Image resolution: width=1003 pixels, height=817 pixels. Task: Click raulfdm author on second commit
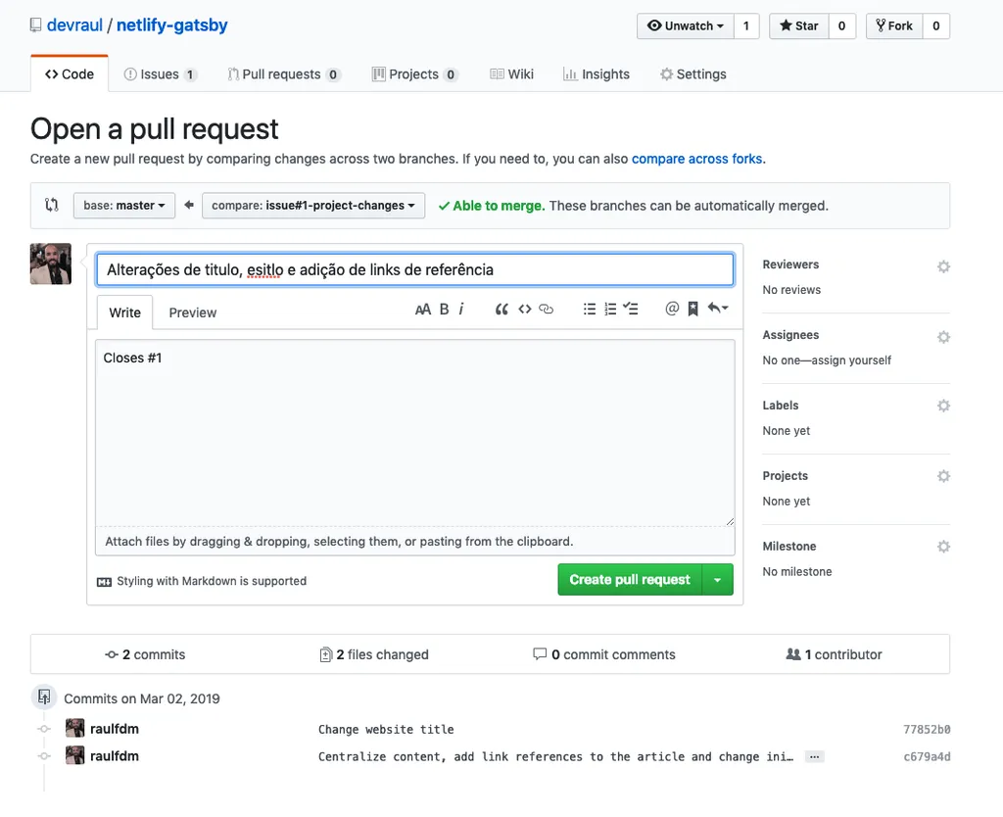(115, 756)
